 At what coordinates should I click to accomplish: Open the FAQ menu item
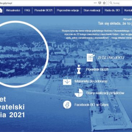[x=27, y=10]
